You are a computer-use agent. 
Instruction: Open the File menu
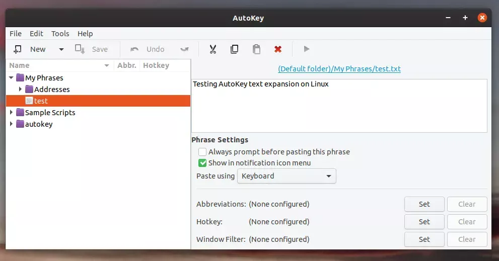pyautogui.click(x=16, y=34)
